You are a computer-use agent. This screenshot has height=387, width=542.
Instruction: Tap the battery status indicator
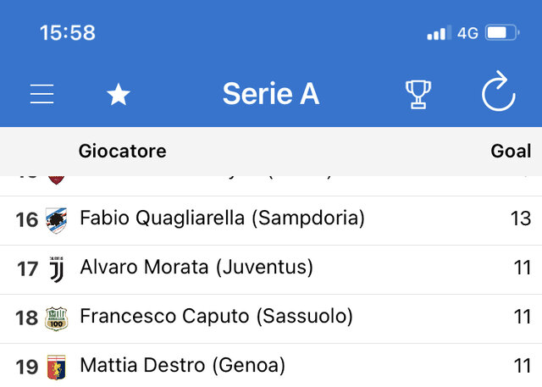pyautogui.click(x=502, y=33)
